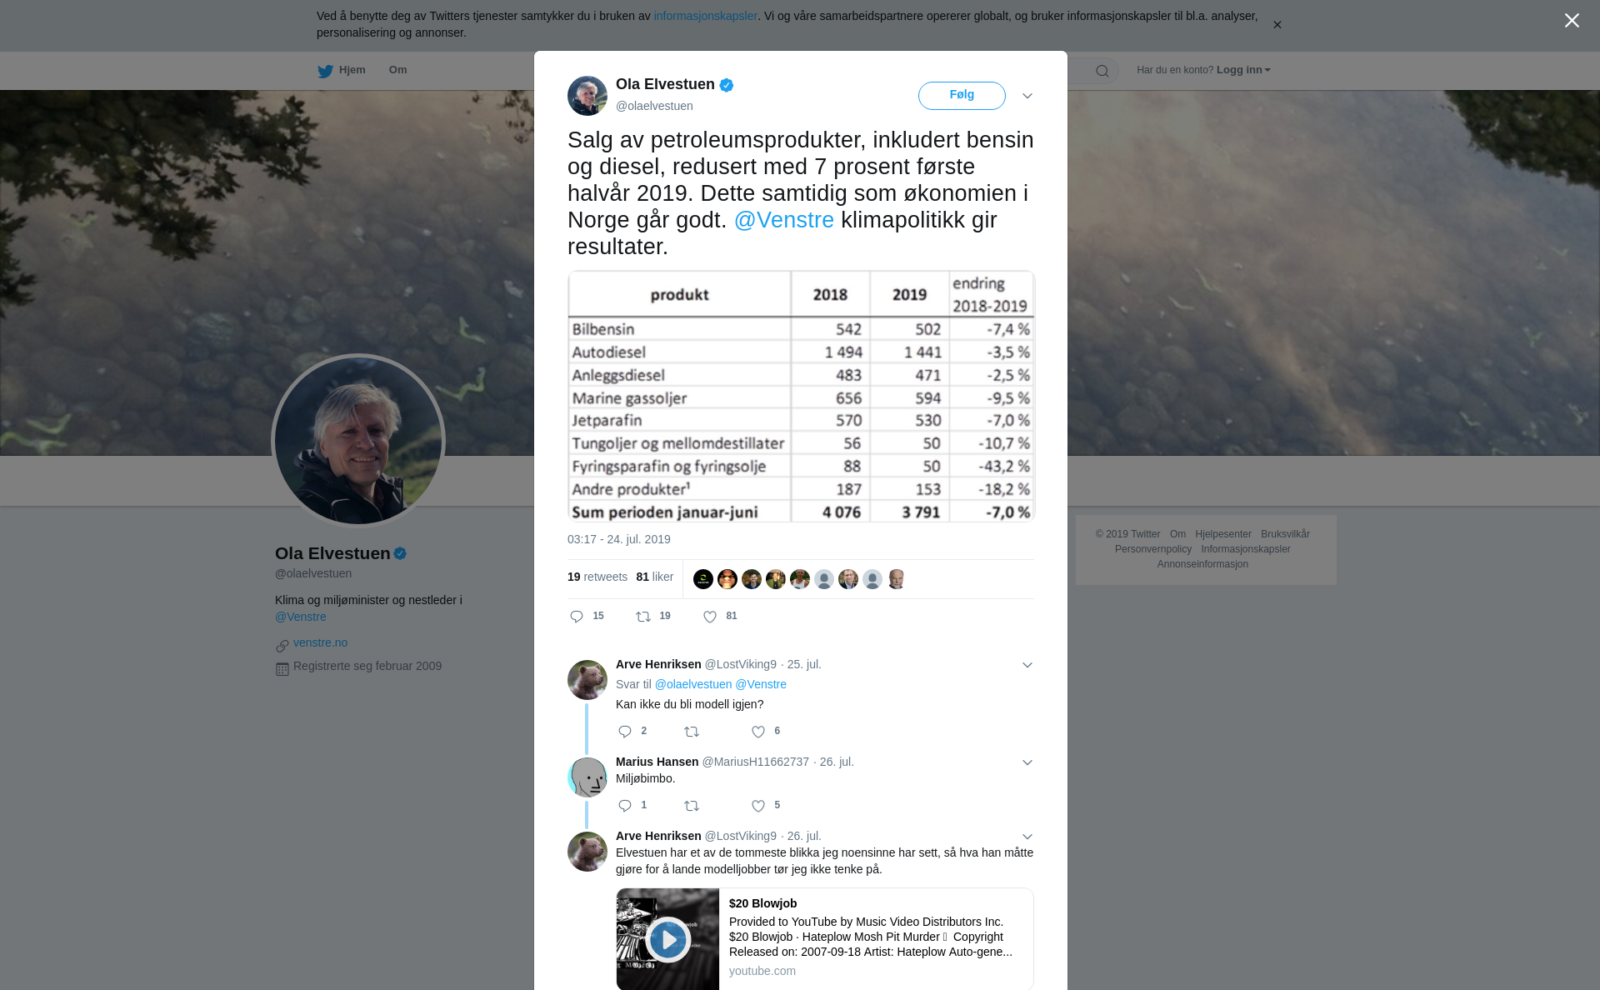Like Marius Hansen's Miljøbimbo reply
The image size is (1600, 990).
coord(758,806)
